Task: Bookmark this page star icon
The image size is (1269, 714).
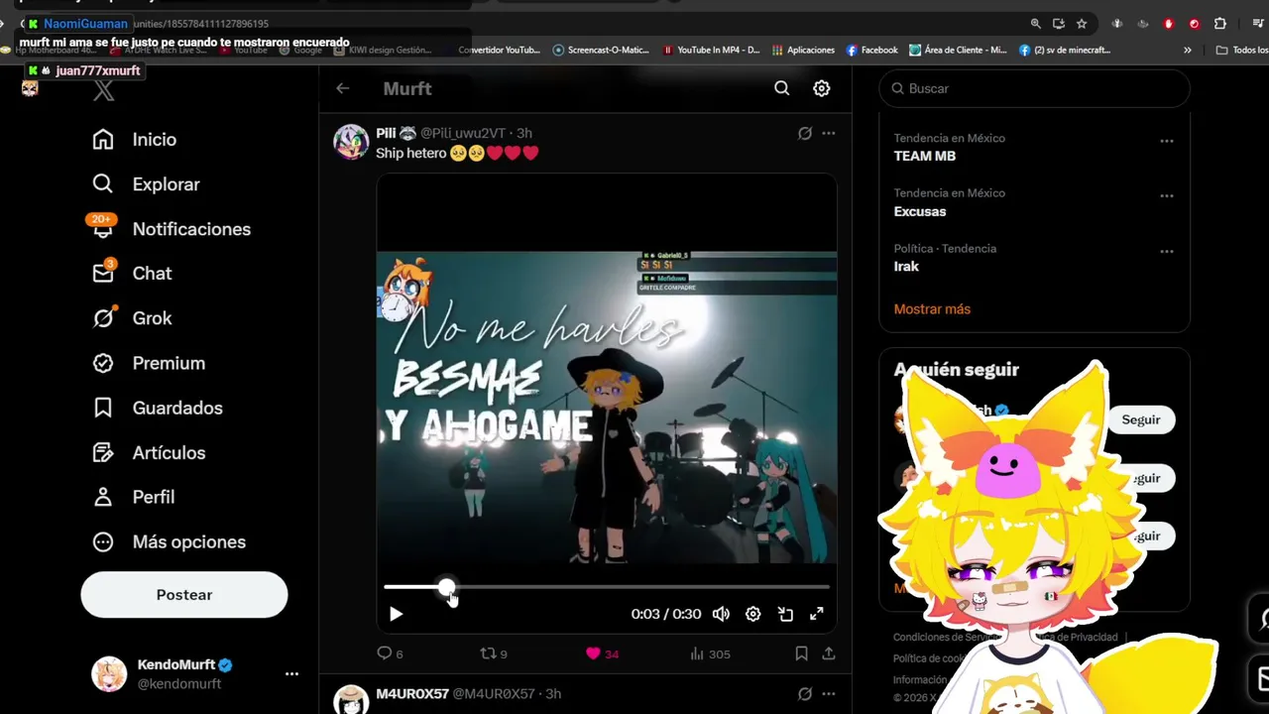Action: point(1082,24)
